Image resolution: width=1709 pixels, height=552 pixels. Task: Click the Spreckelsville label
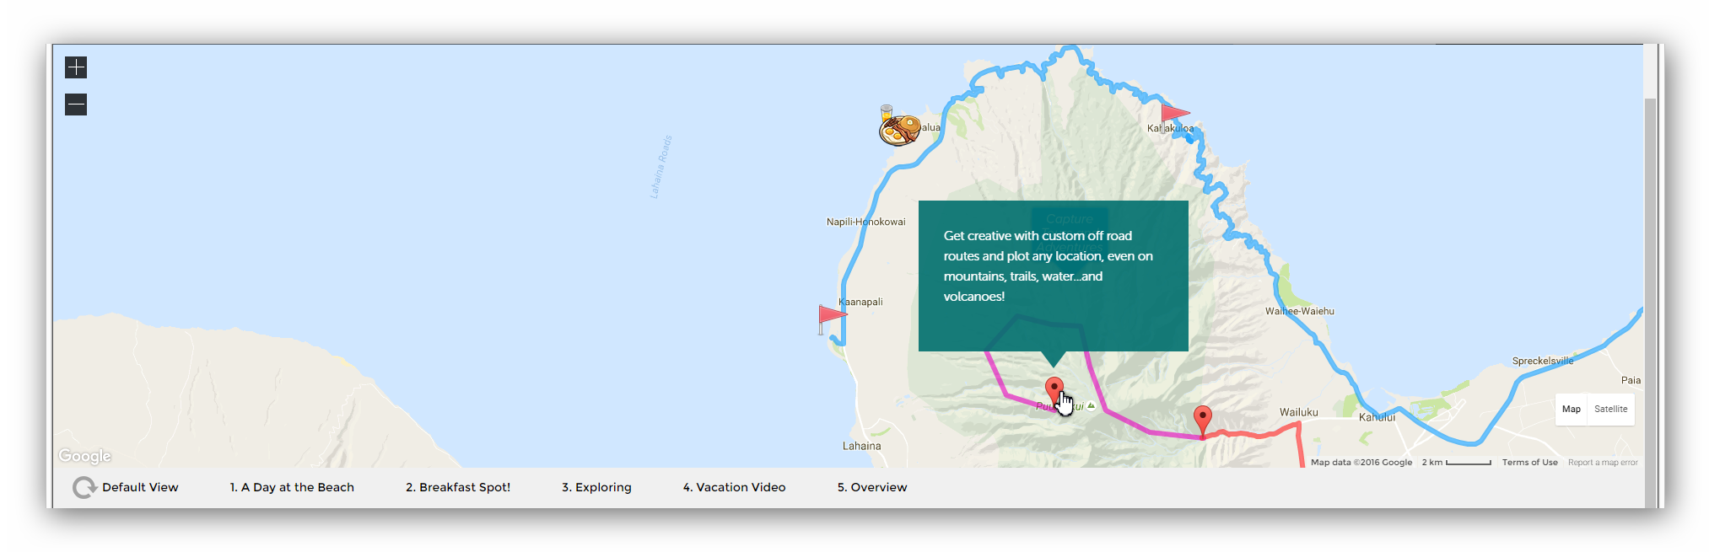pos(1543,361)
